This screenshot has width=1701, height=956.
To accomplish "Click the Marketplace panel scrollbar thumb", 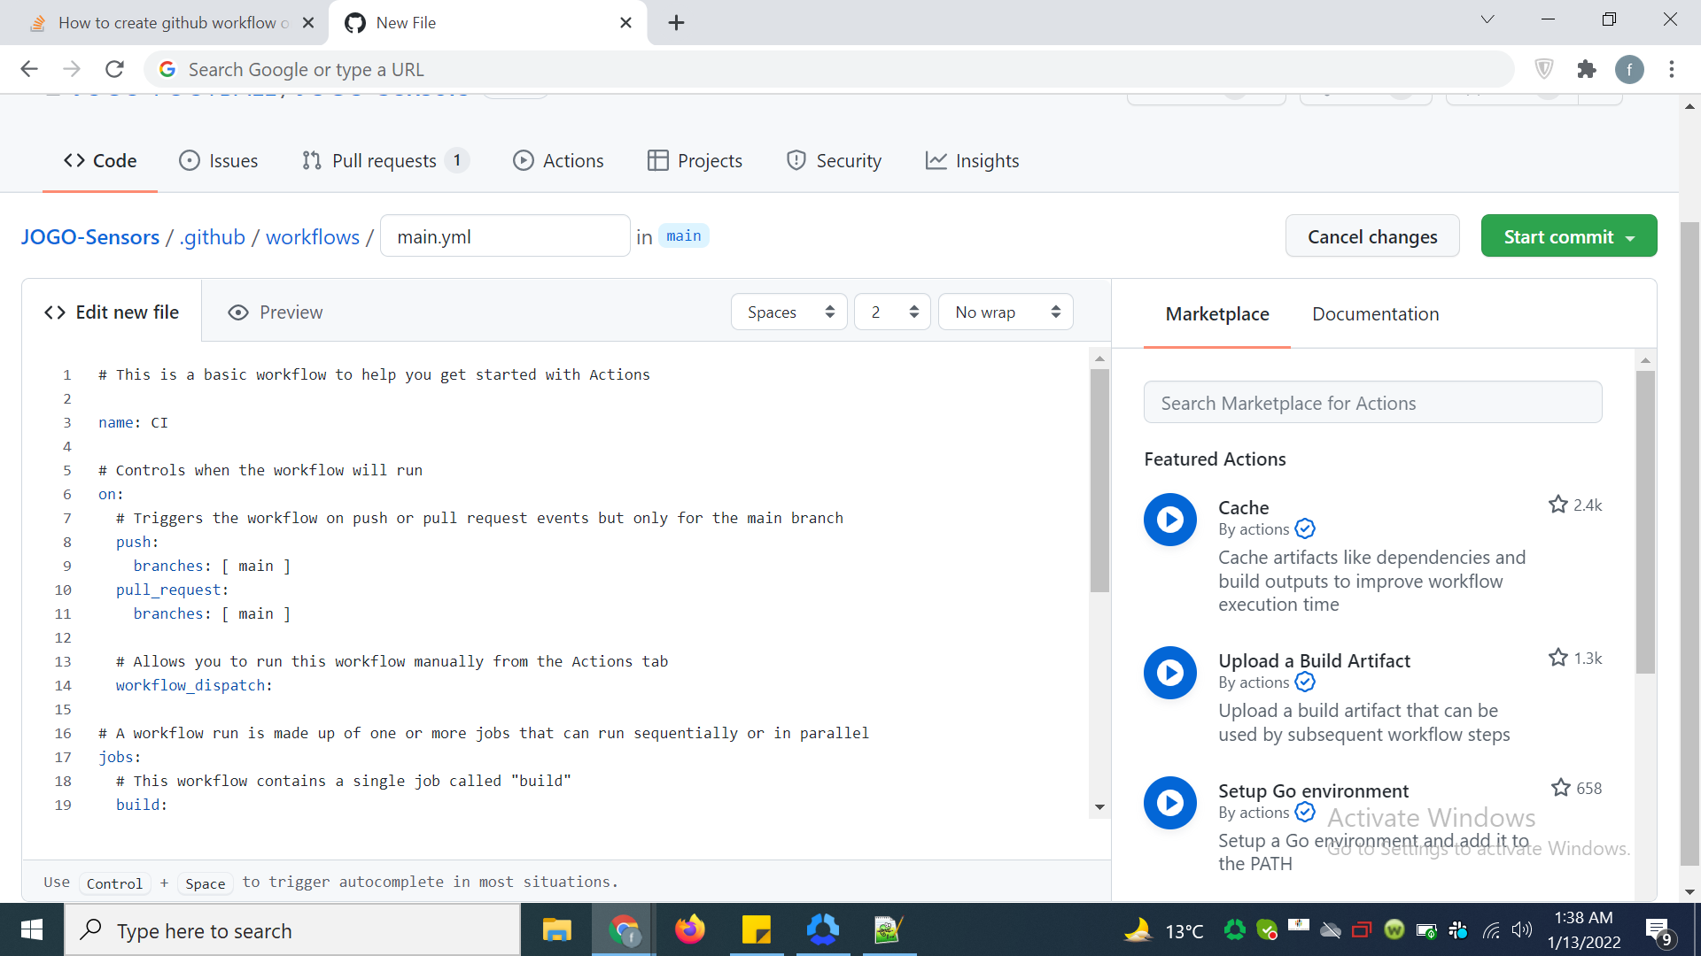I will coord(1645,522).
